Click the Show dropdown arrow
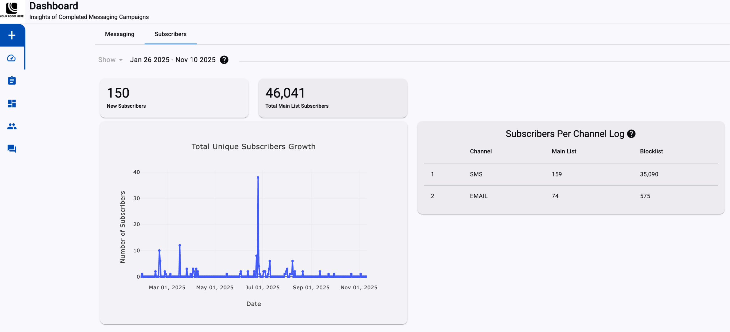 (121, 60)
